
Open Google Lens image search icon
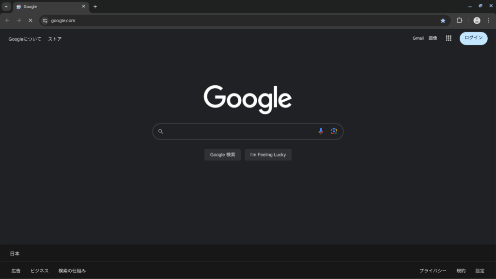click(334, 131)
